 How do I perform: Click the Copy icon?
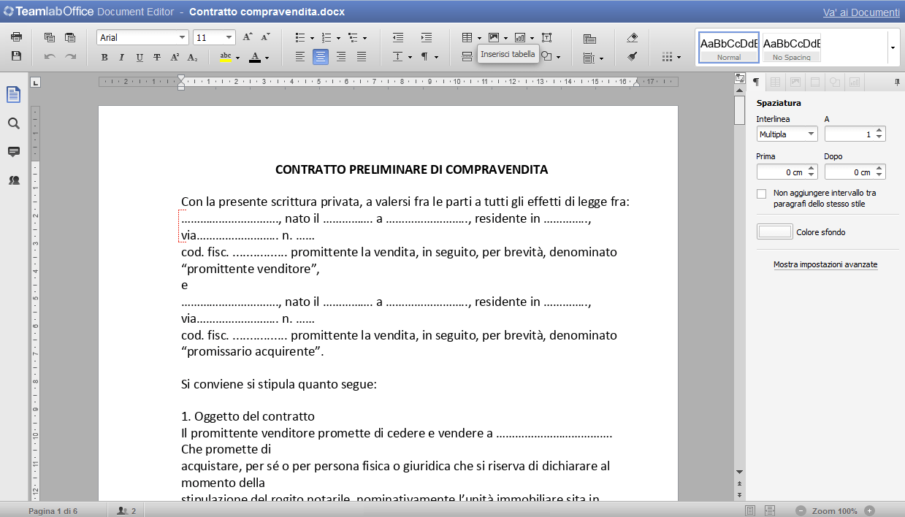click(x=50, y=37)
